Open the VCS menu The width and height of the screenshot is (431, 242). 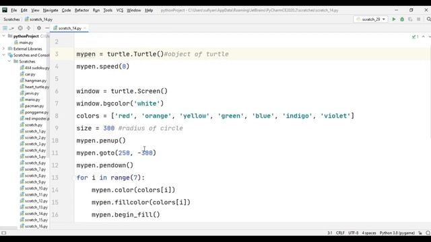(120, 10)
